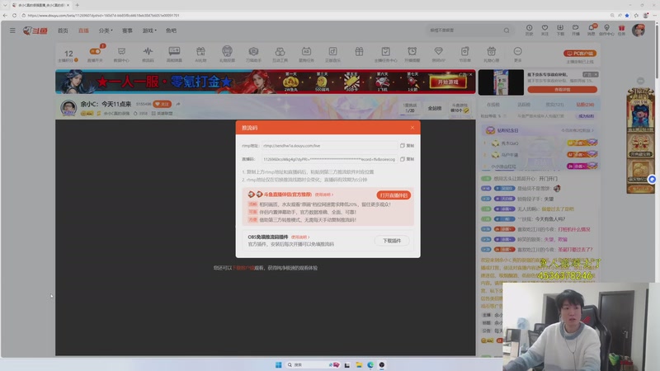660x371 pixels.
Task: Open the 节目单 toolbar icon
Action: click(x=464, y=54)
